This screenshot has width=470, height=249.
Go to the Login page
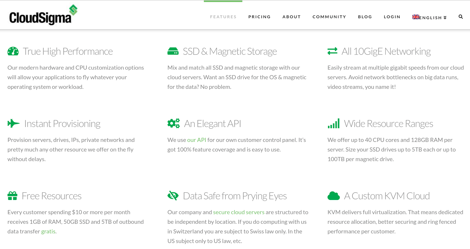pos(392,17)
